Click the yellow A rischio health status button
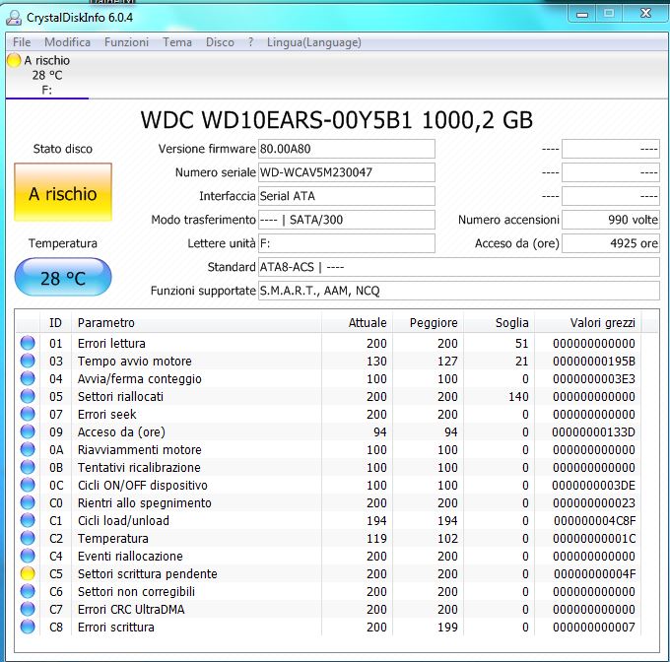 pos(63,192)
